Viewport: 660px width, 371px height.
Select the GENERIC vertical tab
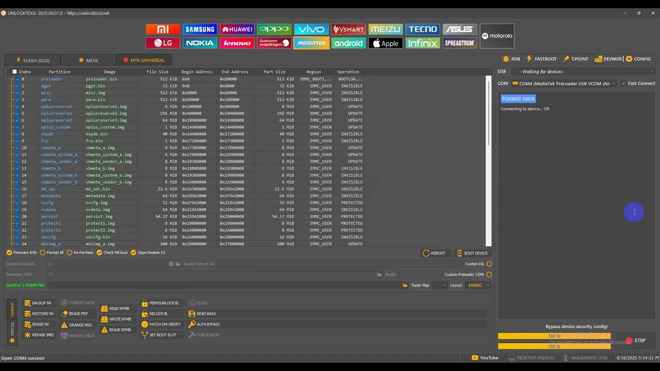click(12, 309)
